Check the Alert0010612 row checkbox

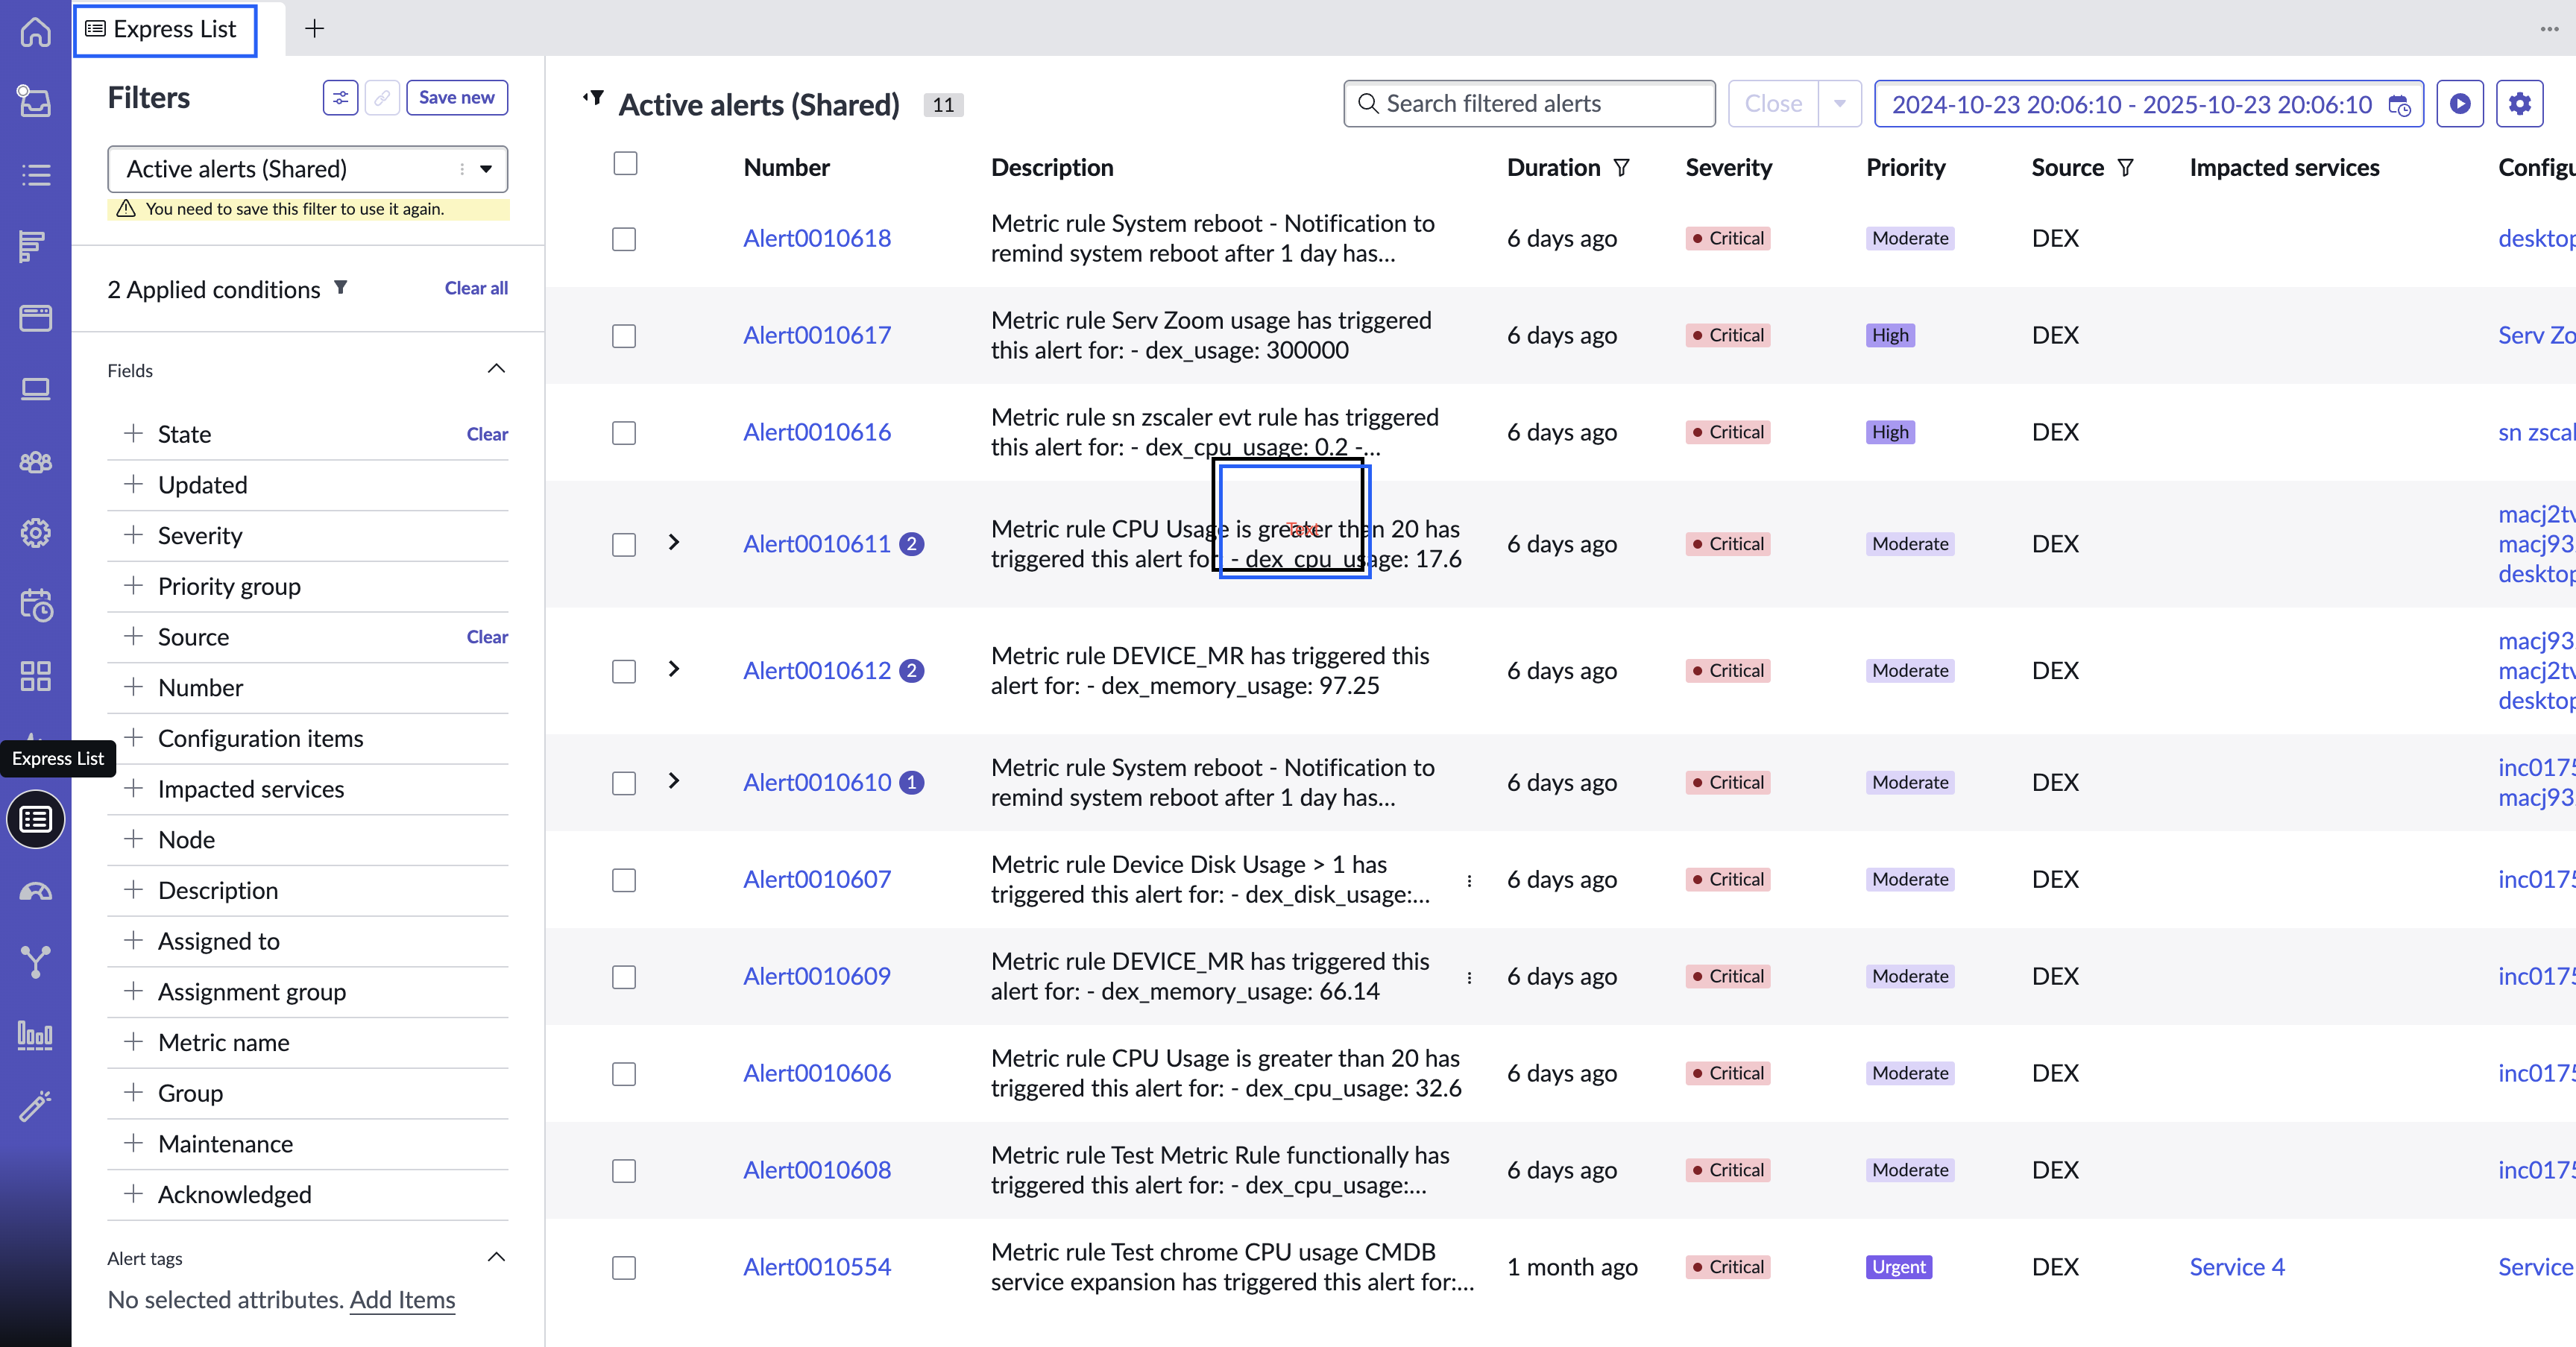[x=624, y=671]
